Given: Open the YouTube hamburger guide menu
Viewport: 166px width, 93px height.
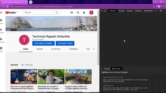Looking at the screenshot, I should (1, 13).
